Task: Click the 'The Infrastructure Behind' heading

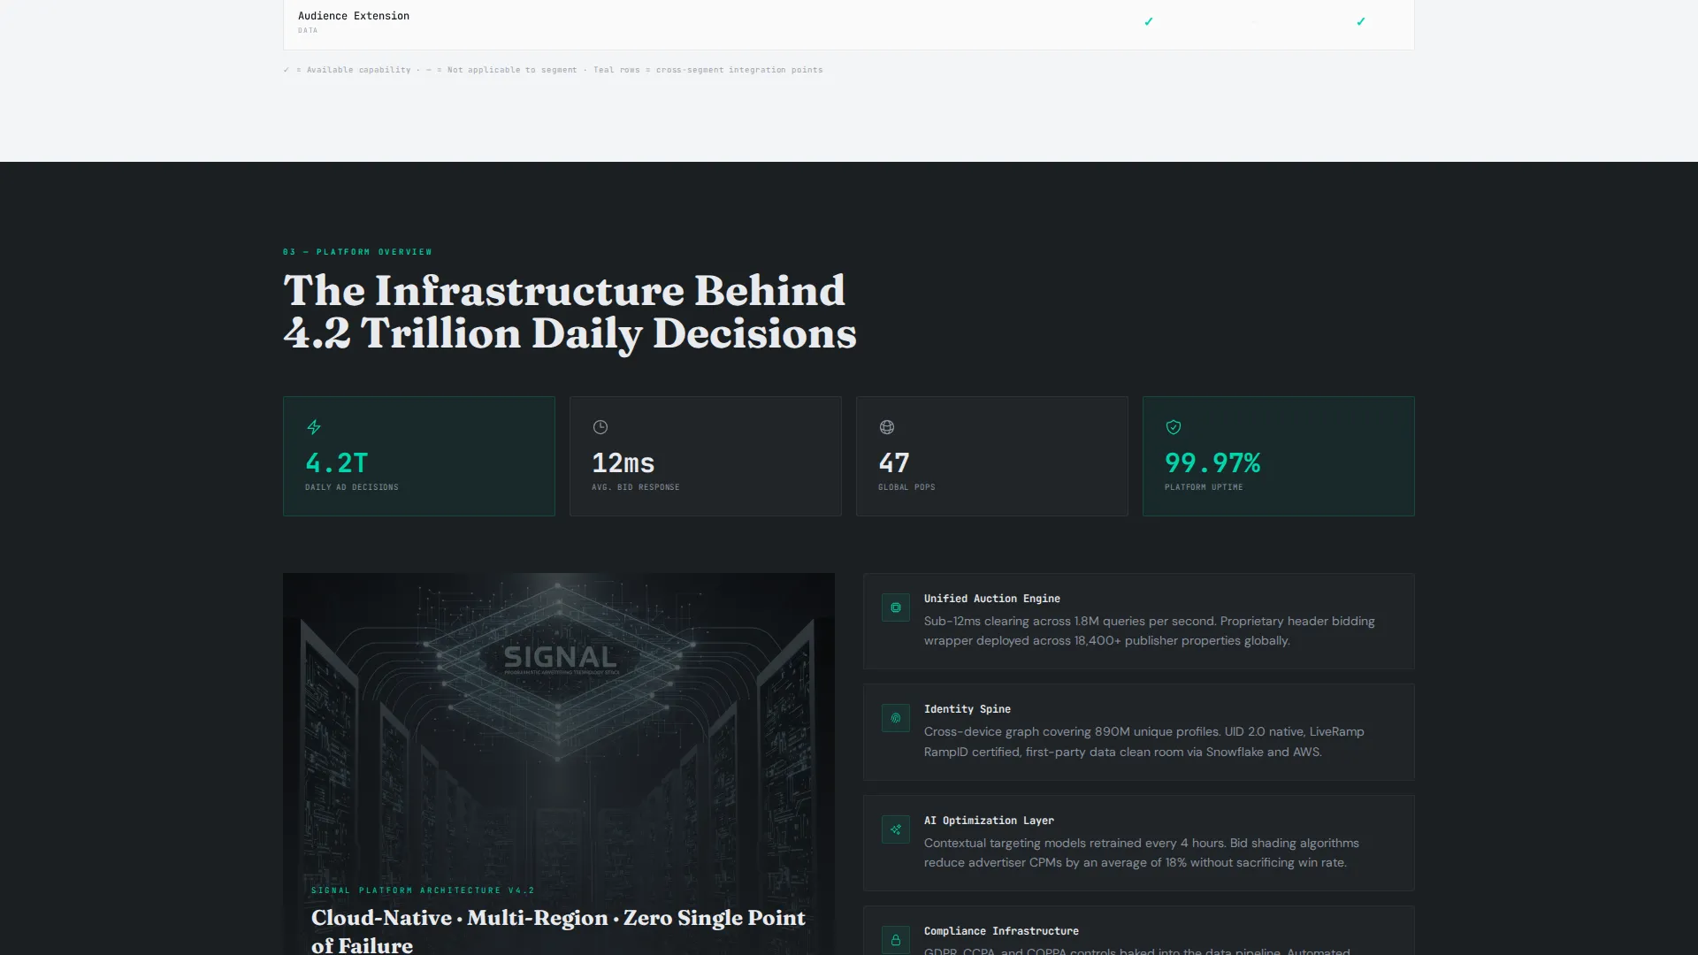Action: coord(564,291)
